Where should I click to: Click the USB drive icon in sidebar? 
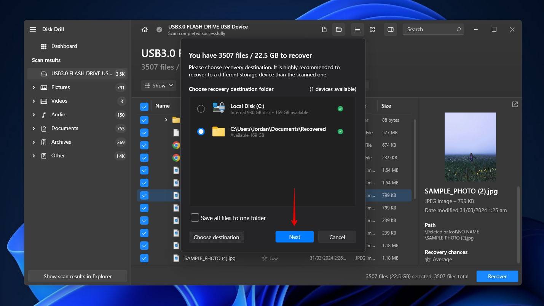click(x=44, y=74)
